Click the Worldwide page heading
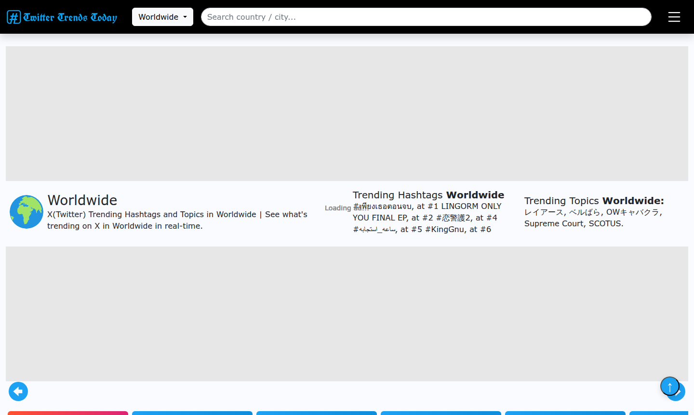Screen dimensions: 694x415 (82, 200)
